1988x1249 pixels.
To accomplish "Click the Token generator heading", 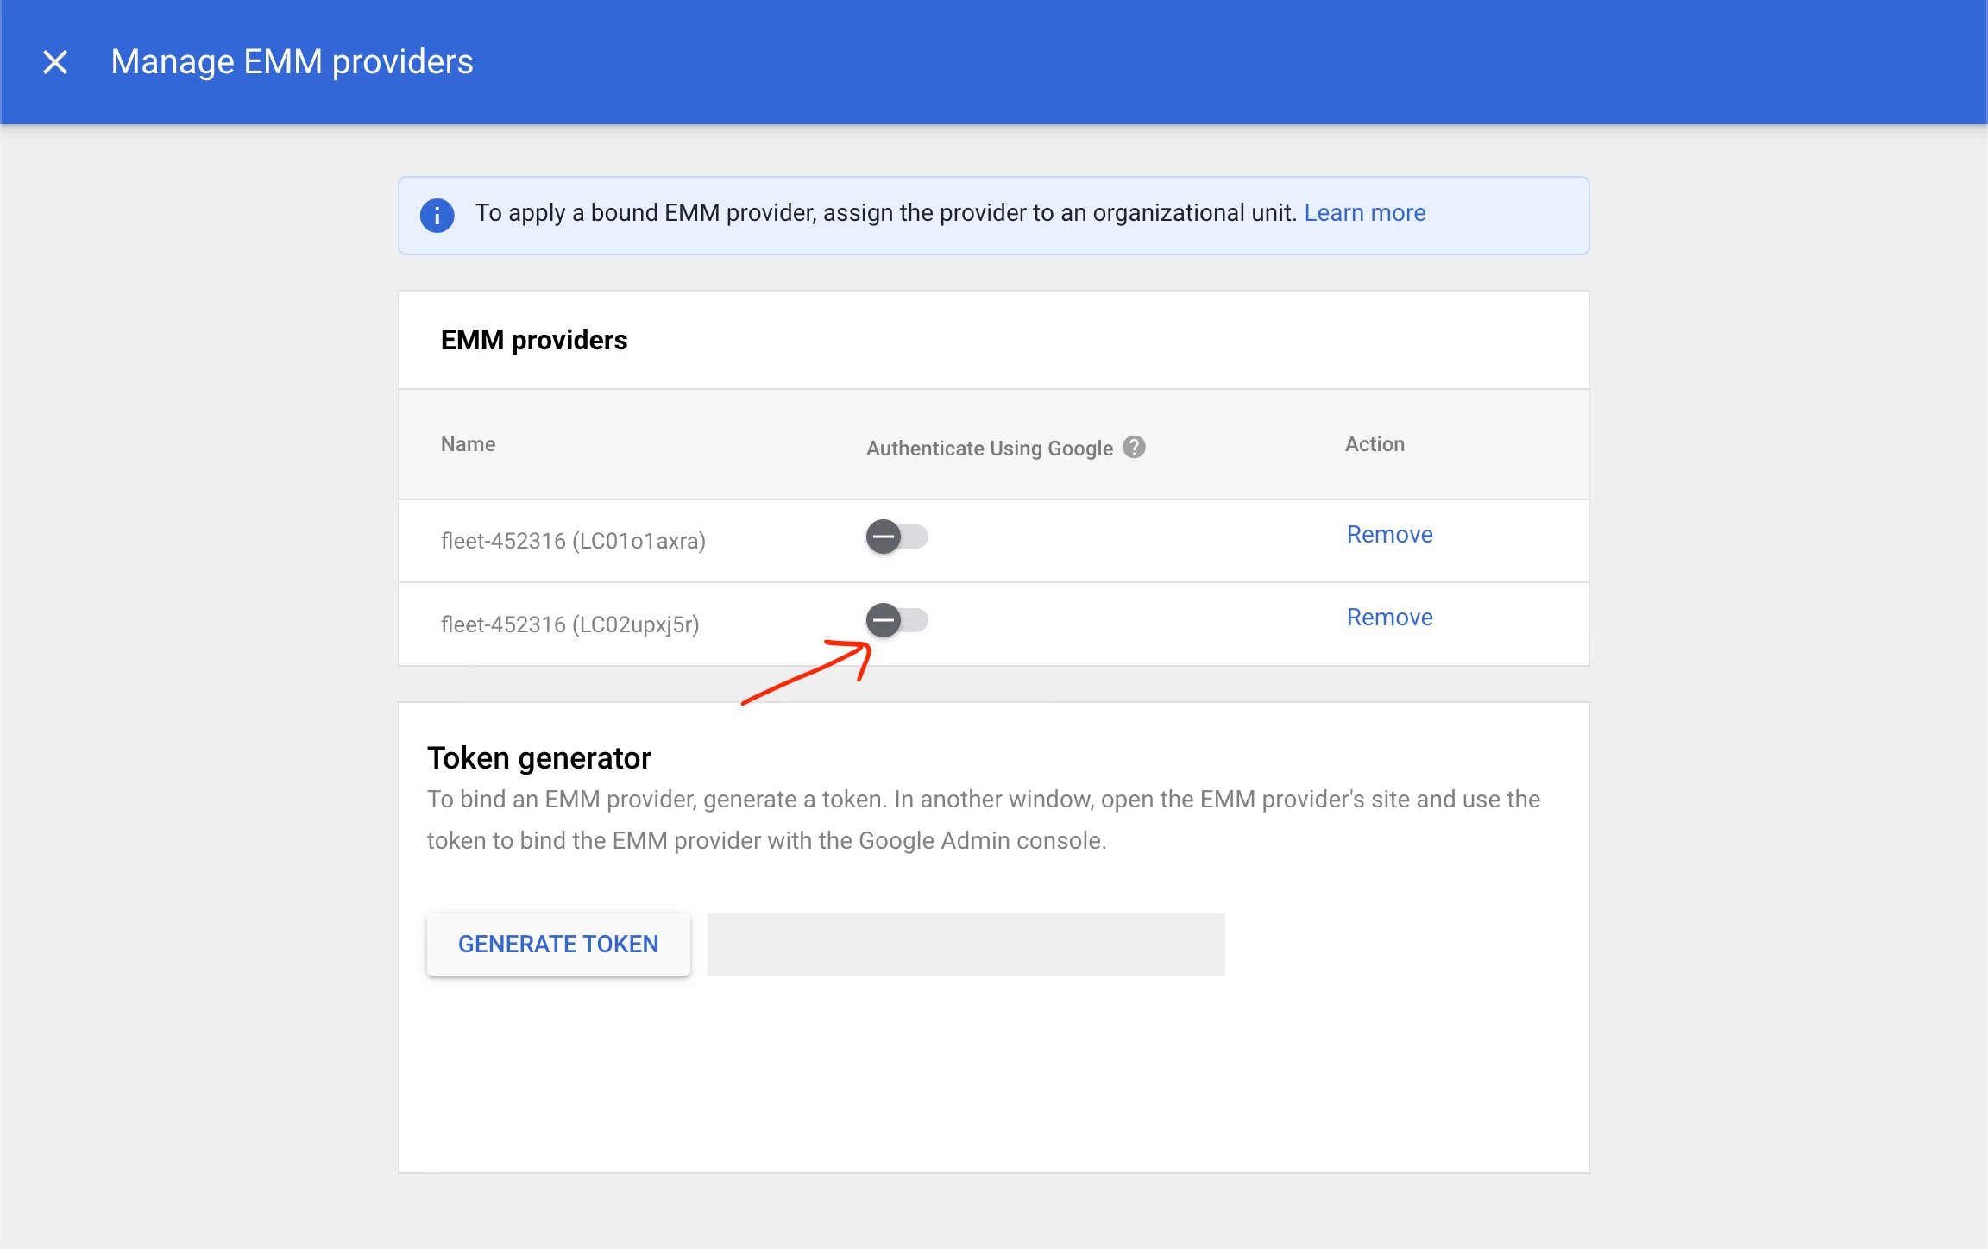I will click(x=538, y=758).
